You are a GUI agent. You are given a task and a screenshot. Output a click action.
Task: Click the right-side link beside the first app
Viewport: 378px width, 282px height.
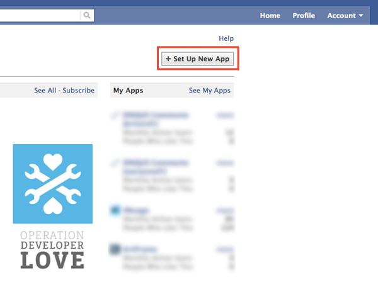224,115
